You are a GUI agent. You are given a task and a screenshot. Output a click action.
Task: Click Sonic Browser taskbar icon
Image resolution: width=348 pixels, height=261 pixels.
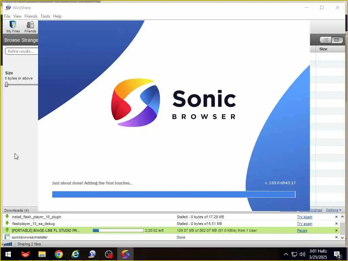click(x=125, y=254)
